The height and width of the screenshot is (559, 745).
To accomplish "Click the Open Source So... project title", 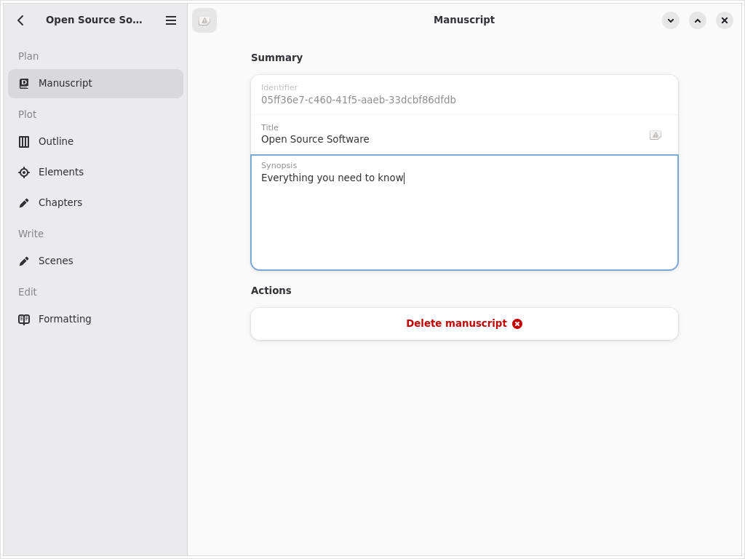I will 94,20.
